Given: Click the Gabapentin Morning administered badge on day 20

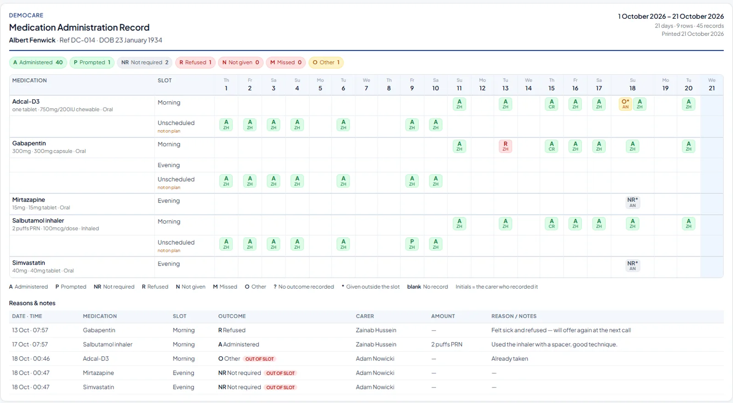Looking at the screenshot, I should click(x=689, y=146).
